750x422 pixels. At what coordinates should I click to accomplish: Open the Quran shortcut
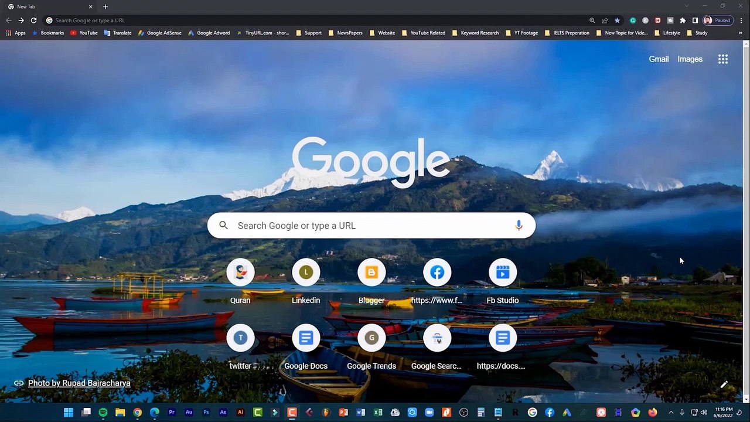[240, 283]
